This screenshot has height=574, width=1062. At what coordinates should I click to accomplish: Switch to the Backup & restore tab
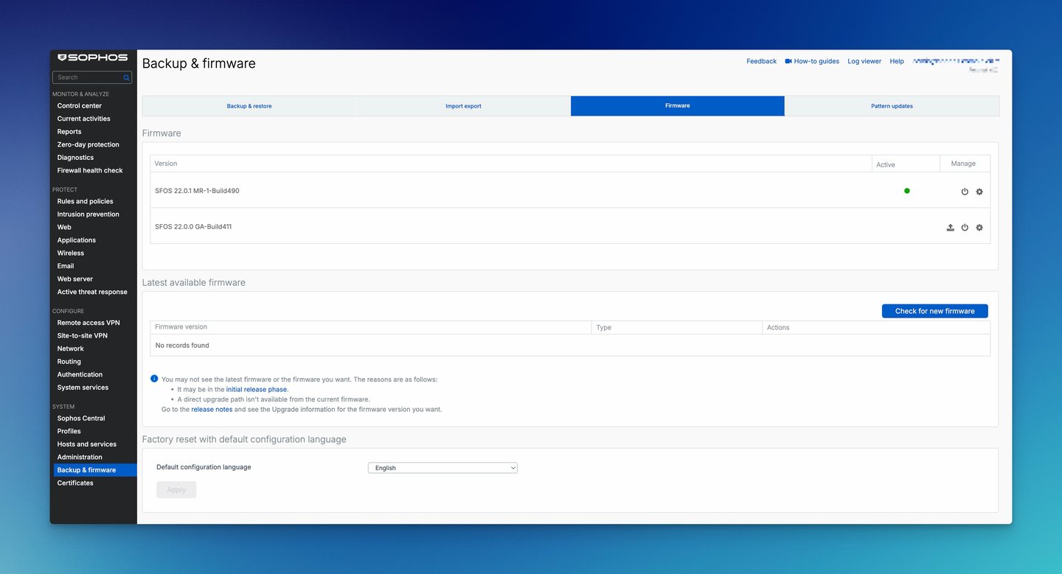pyautogui.click(x=249, y=106)
